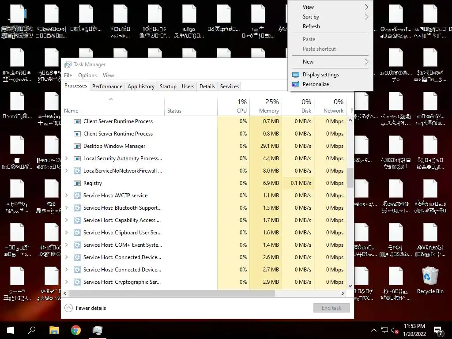Click scroll up arrow of process list

coord(350,120)
